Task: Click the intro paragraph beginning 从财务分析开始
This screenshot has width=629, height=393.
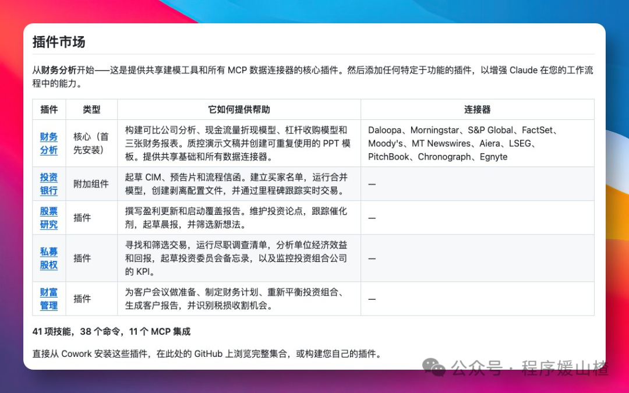Action: pyautogui.click(x=313, y=77)
